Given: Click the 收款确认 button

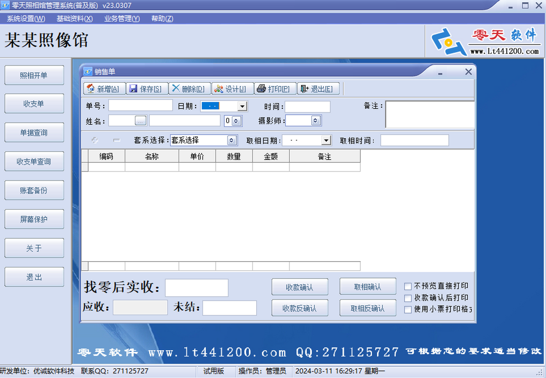Looking at the screenshot, I should click(x=300, y=287).
